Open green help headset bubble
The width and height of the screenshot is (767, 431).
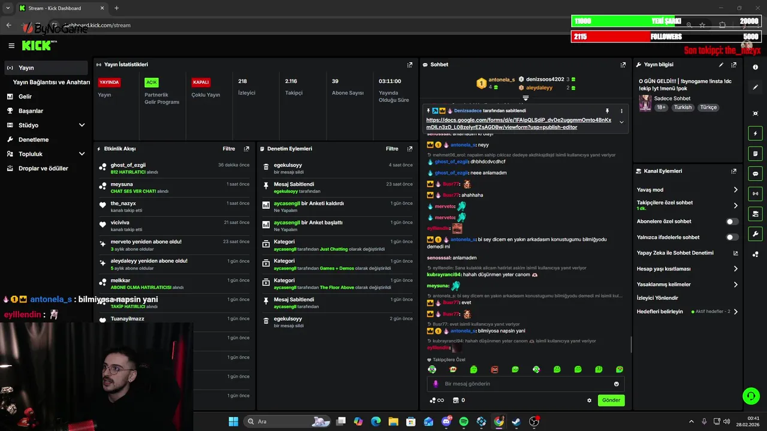pos(751,396)
